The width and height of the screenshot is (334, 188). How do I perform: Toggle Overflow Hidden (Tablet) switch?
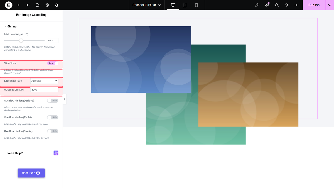tap(53, 117)
